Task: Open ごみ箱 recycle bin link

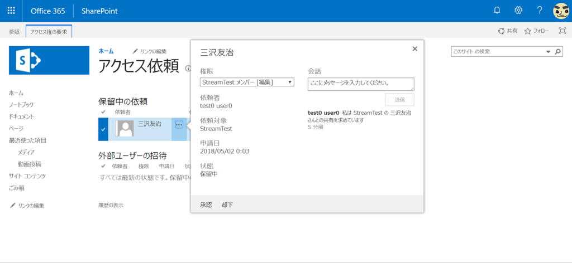Action: (x=17, y=188)
